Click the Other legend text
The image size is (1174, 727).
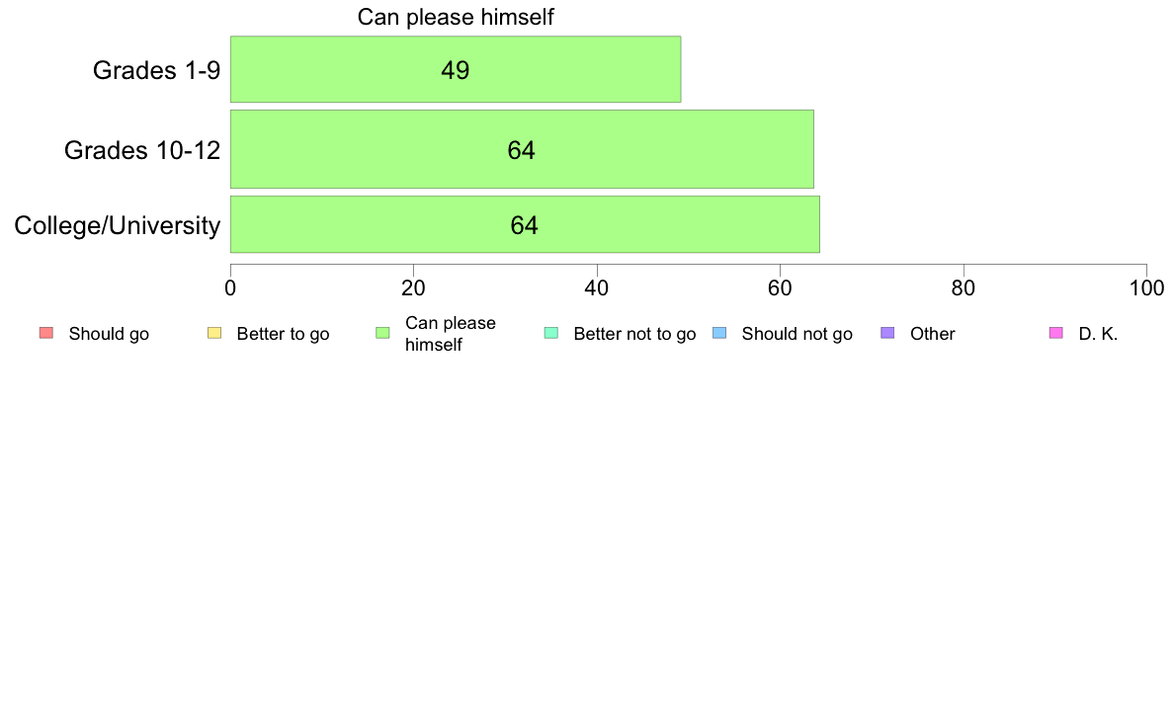tap(932, 334)
